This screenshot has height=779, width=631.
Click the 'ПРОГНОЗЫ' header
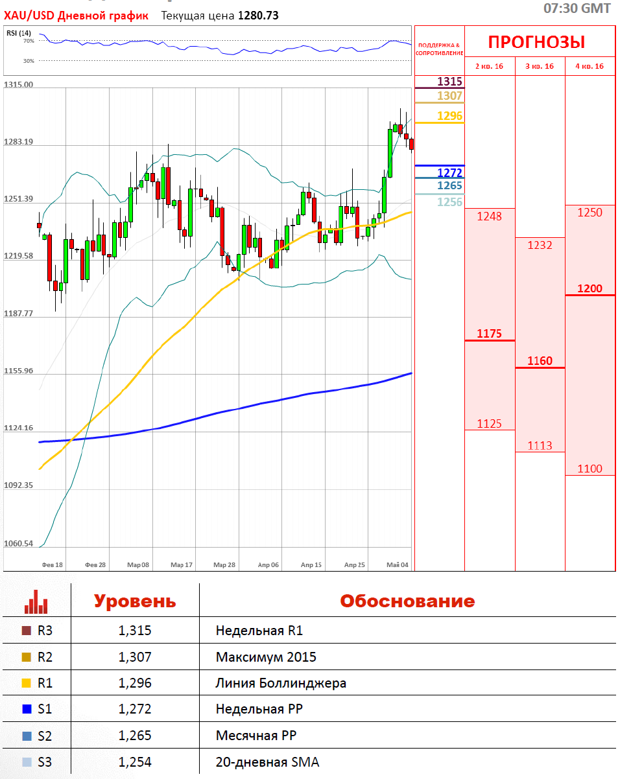click(x=536, y=42)
